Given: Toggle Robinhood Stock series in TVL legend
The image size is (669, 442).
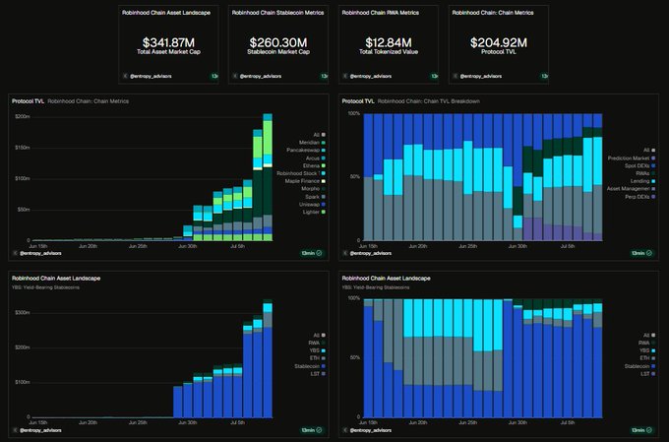Looking at the screenshot, I should tap(301, 173).
